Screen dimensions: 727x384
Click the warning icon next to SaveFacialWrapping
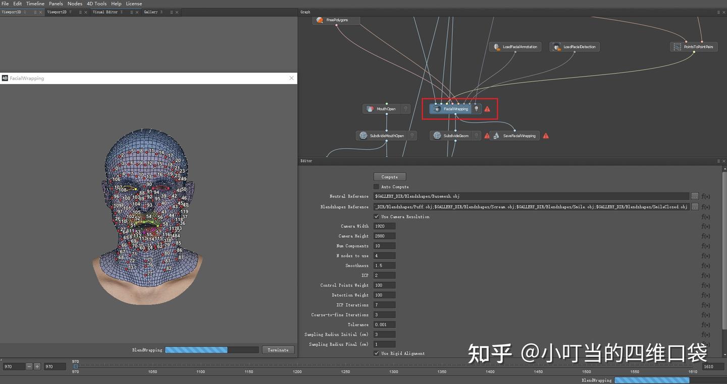coord(545,136)
